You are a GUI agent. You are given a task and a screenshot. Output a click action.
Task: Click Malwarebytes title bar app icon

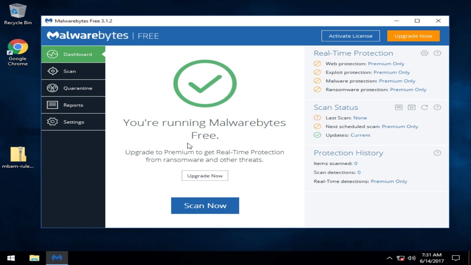[x=49, y=21]
